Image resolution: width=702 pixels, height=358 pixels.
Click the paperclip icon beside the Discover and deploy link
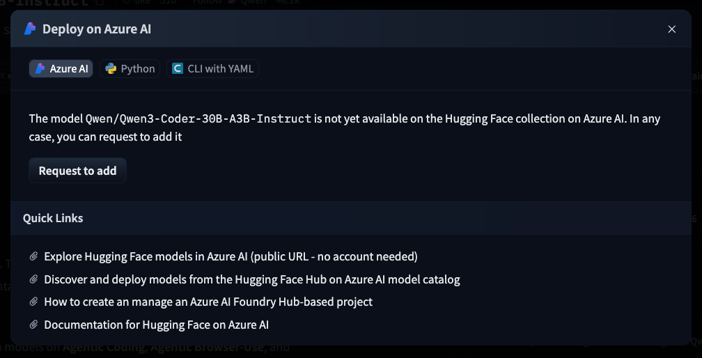pos(33,279)
